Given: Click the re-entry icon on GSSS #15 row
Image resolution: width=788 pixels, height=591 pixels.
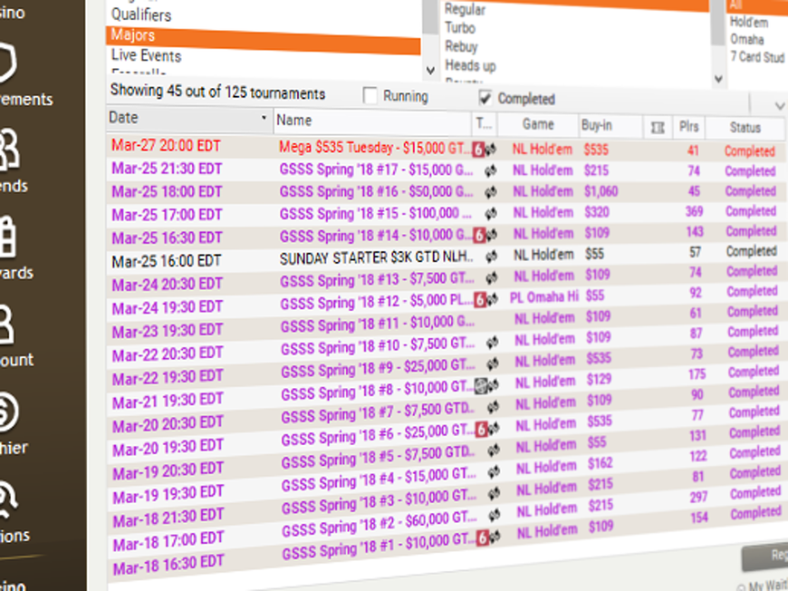Looking at the screenshot, I should (x=491, y=213).
